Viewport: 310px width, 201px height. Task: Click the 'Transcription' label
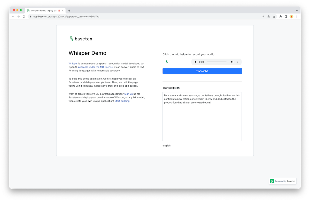point(171,88)
